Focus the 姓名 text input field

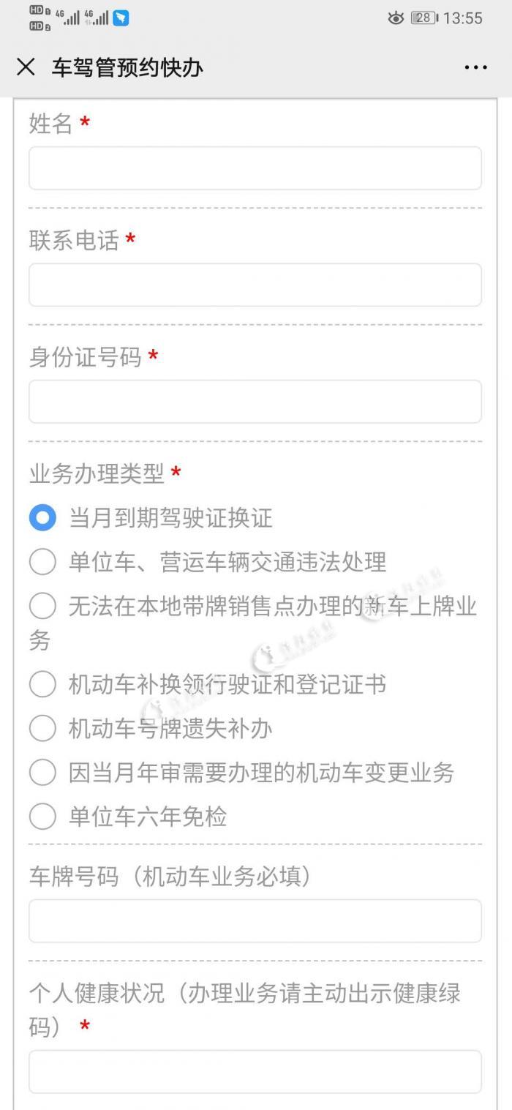coord(255,168)
